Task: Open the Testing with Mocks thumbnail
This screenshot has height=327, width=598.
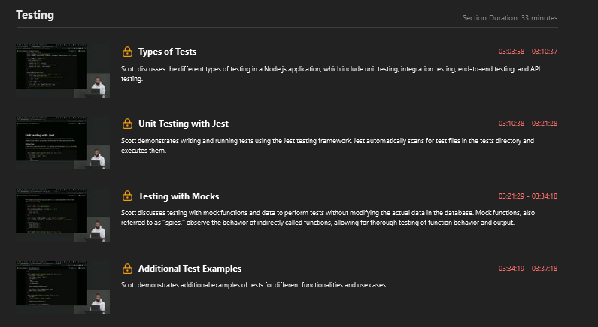Action: (x=63, y=214)
